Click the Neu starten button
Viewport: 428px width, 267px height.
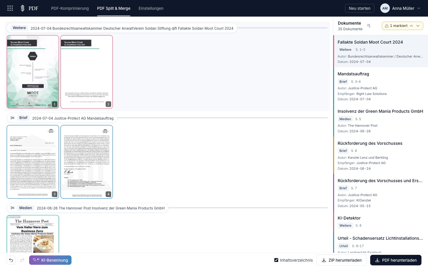click(360, 8)
